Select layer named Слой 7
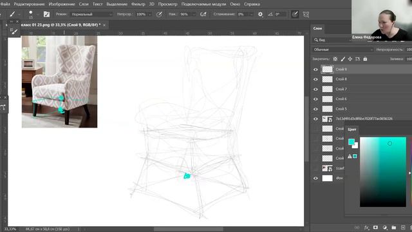Image resolution: width=412 pixels, height=232 pixels. click(341, 89)
